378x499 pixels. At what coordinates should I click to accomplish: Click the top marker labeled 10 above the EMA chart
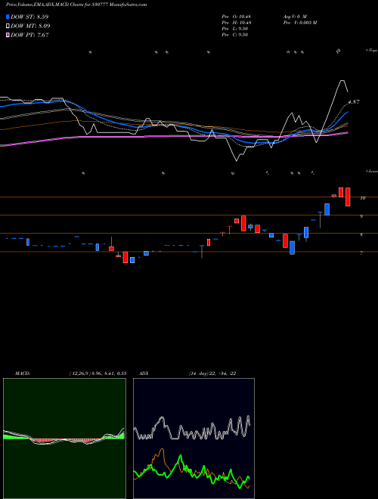coord(338,51)
